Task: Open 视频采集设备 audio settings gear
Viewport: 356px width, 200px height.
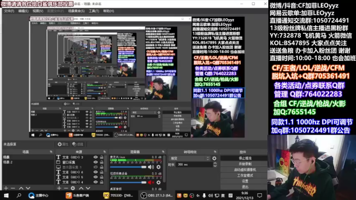Action: (158, 183)
